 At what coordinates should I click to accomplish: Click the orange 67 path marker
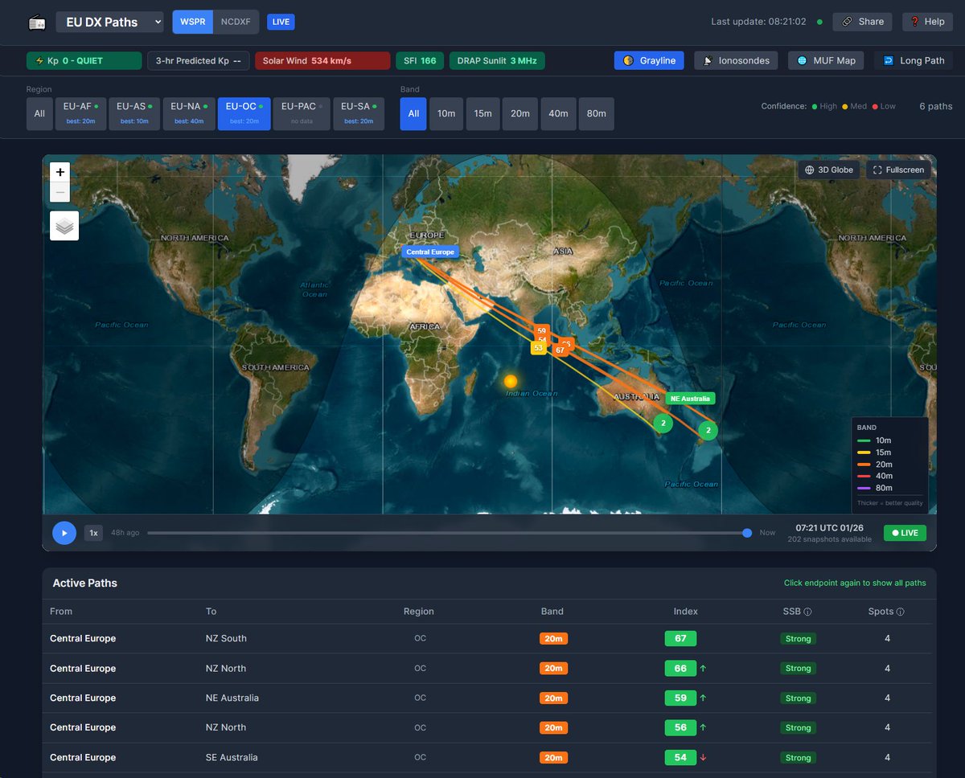coord(561,350)
